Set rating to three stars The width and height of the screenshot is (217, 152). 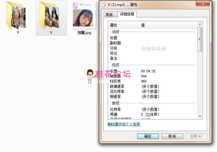(x=154, y=48)
